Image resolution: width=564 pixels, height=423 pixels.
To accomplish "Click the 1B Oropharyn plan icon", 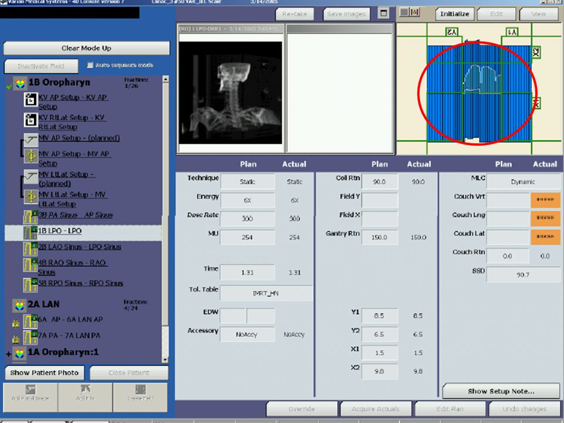I will [21, 83].
